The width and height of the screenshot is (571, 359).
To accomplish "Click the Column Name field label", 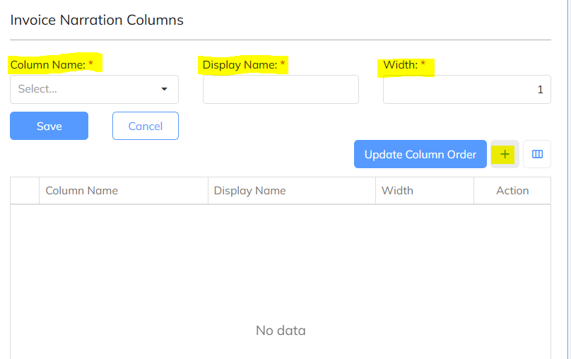I will click(47, 65).
